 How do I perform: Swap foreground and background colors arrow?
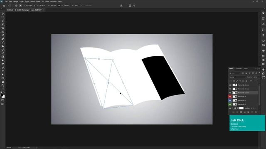[x=4, y=93]
